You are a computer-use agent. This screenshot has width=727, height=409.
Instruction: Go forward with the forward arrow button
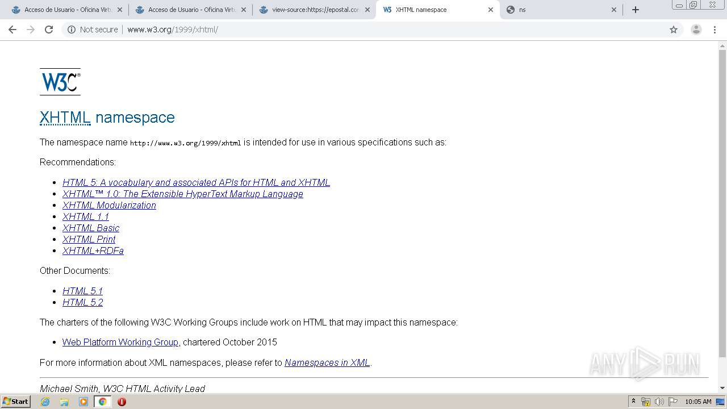pyautogui.click(x=31, y=30)
